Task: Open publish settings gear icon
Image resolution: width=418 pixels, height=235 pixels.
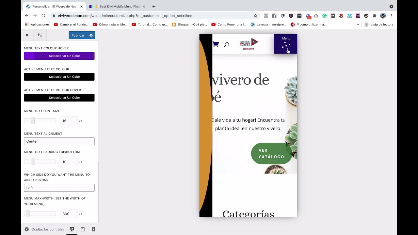Action: (91, 35)
